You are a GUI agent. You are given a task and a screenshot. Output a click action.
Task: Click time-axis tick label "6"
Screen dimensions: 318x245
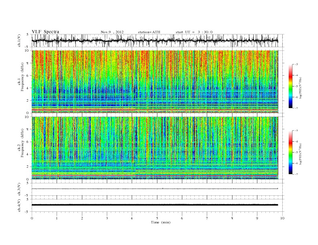182,218
